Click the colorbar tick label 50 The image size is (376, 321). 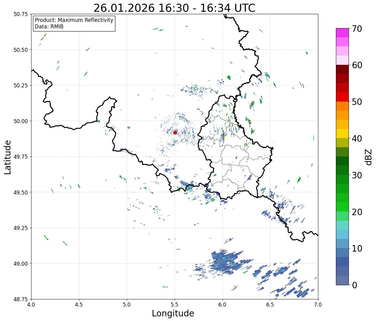pyautogui.click(x=357, y=102)
